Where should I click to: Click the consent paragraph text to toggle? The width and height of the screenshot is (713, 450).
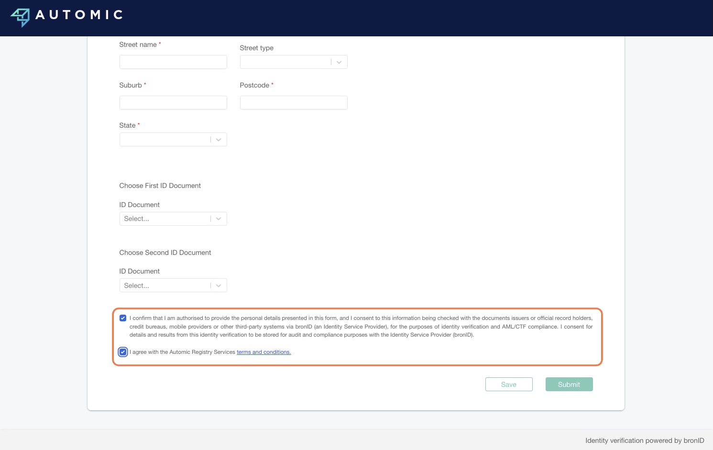coord(361,327)
